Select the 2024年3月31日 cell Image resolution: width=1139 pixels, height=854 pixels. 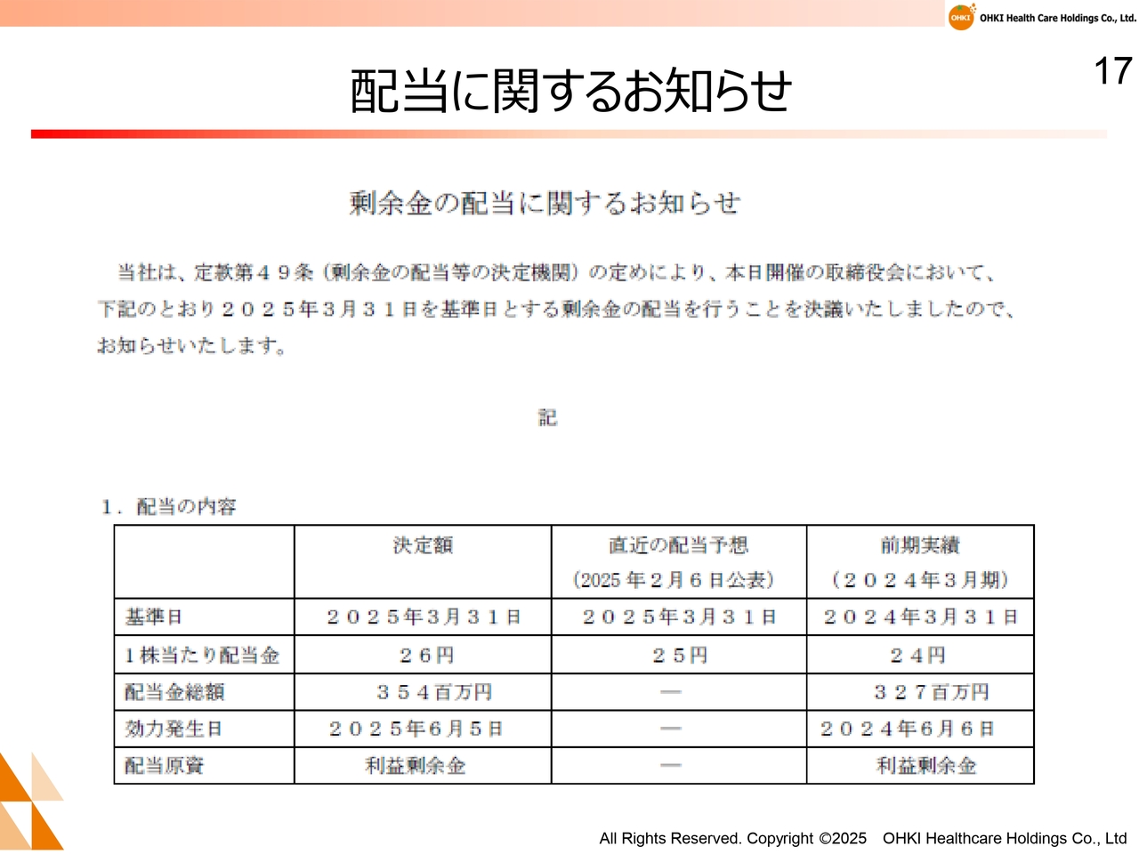920,616
